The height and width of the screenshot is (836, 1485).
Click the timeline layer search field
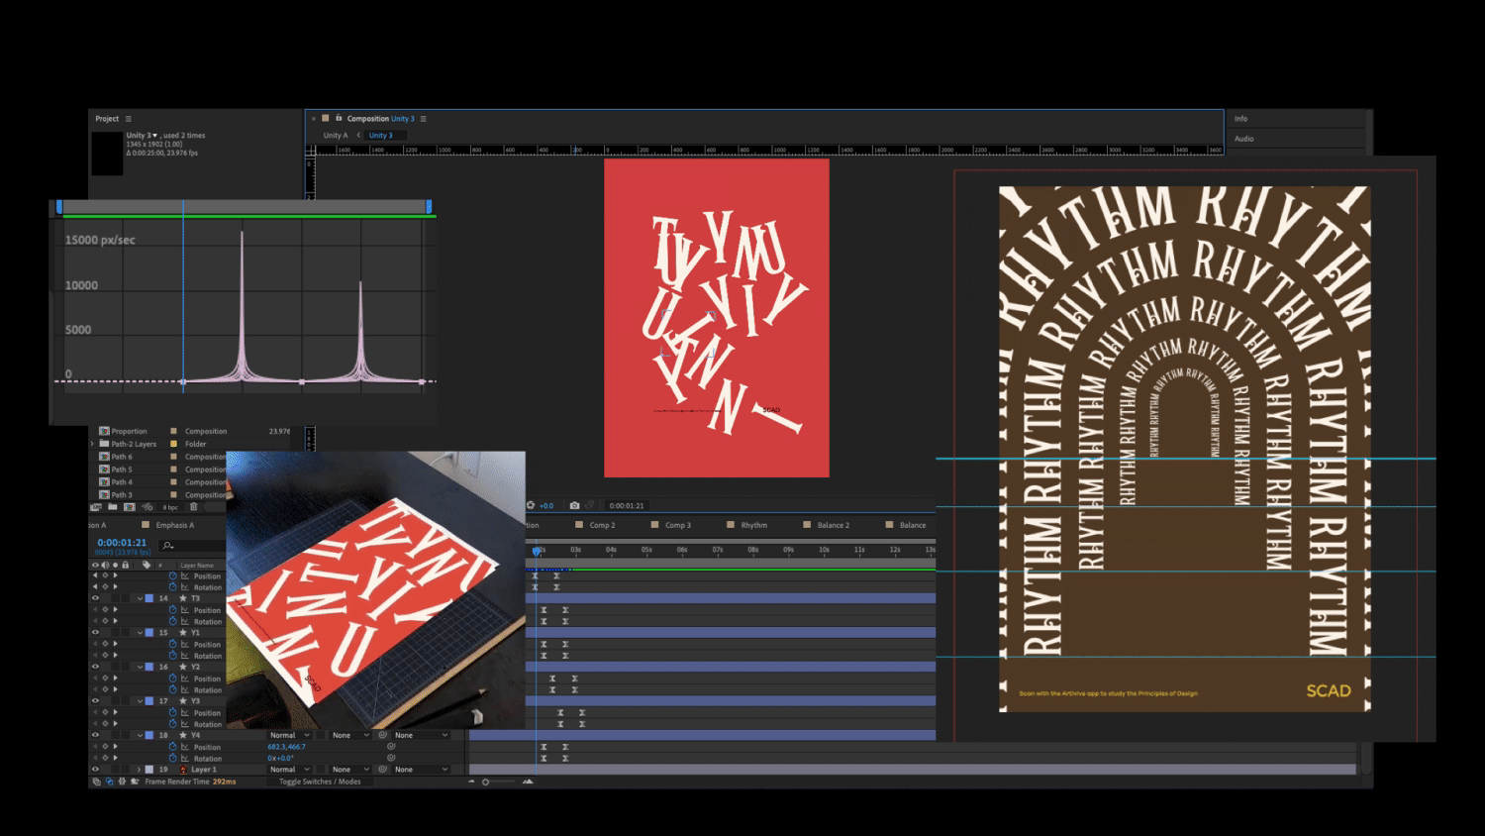[x=193, y=546]
